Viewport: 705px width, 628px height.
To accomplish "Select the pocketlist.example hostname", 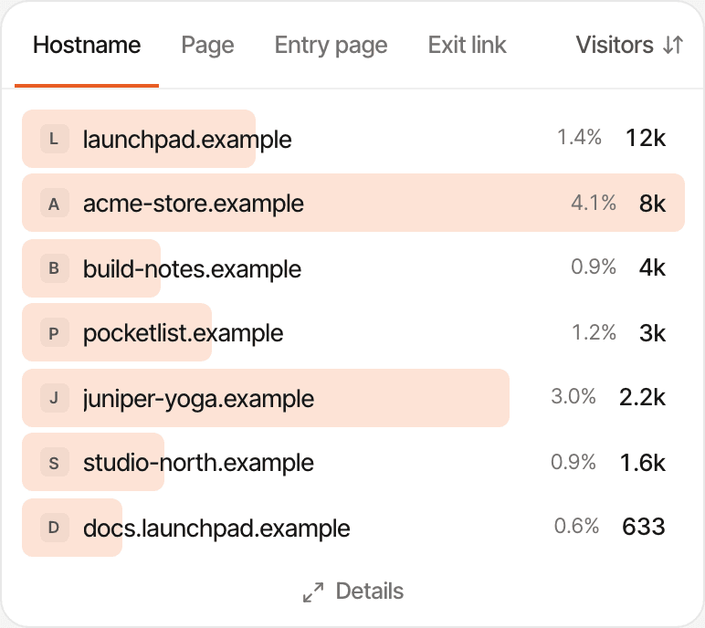I will [183, 333].
